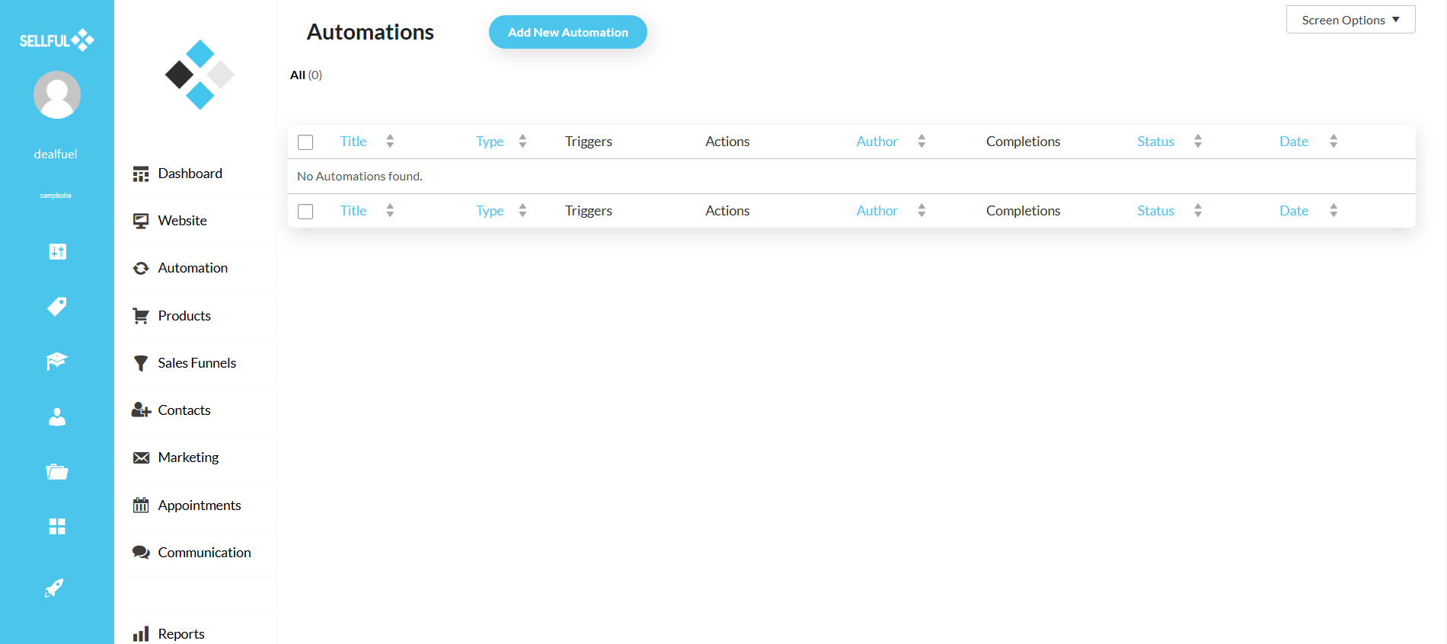Viewport: 1447px width, 644px height.
Task: Open the graduation cap icon in sidebar
Action: (56, 361)
